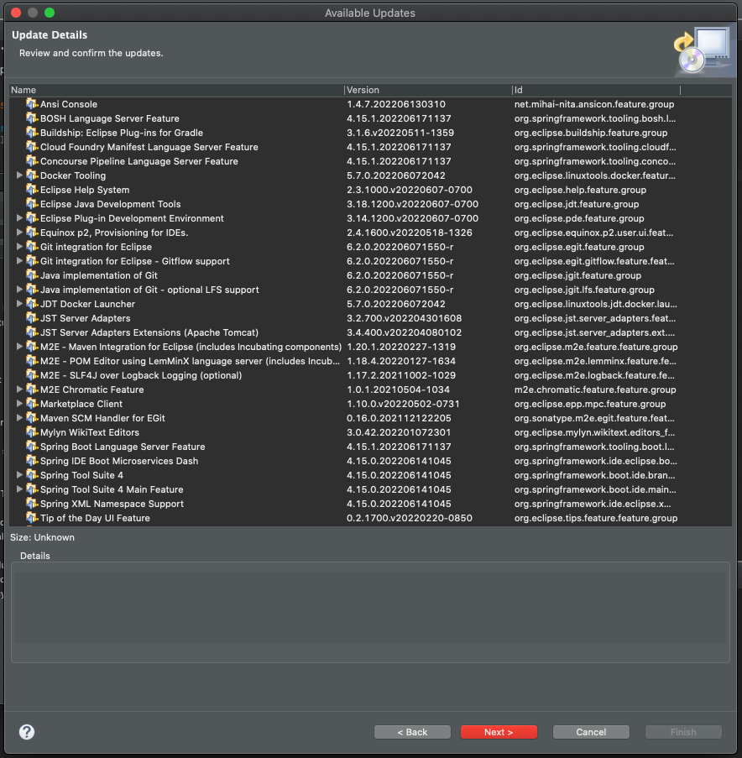Click the Buildship Gradle plug-in icon
Screen dimensions: 742x758
[32, 133]
